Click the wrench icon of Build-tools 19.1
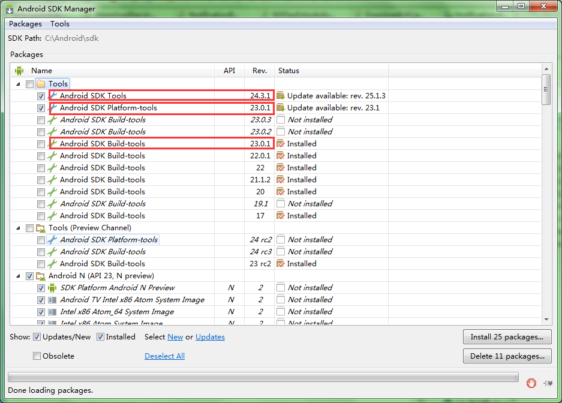 (52, 204)
